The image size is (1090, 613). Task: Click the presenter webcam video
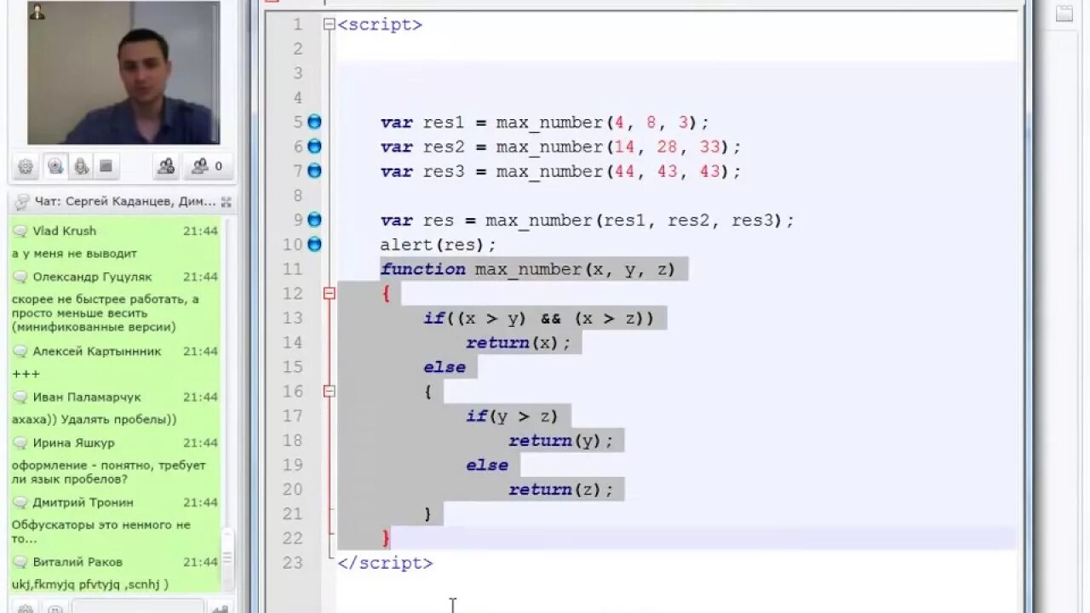pyautogui.click(x=123, y=73)
